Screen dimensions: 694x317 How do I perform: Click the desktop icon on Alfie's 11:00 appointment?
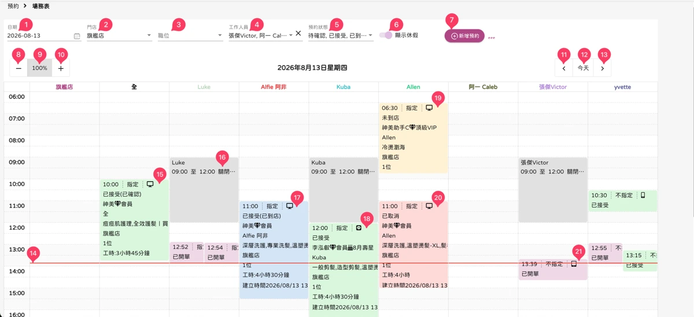(290, 206)
